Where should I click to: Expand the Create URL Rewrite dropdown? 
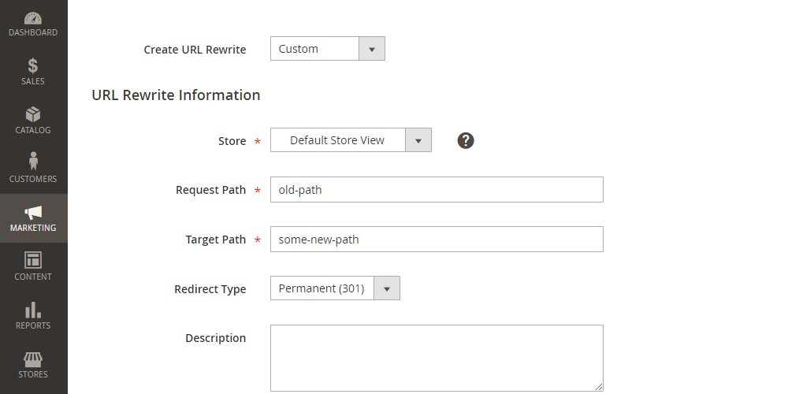point(327,49)
